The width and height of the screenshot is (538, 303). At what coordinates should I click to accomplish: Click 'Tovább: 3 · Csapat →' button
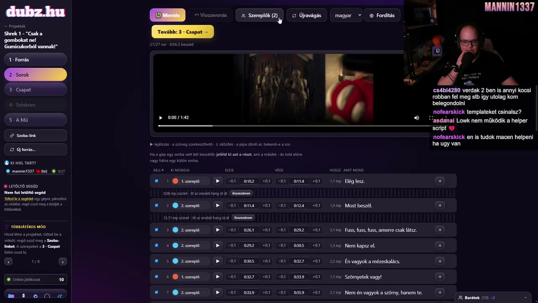(183, 32)
